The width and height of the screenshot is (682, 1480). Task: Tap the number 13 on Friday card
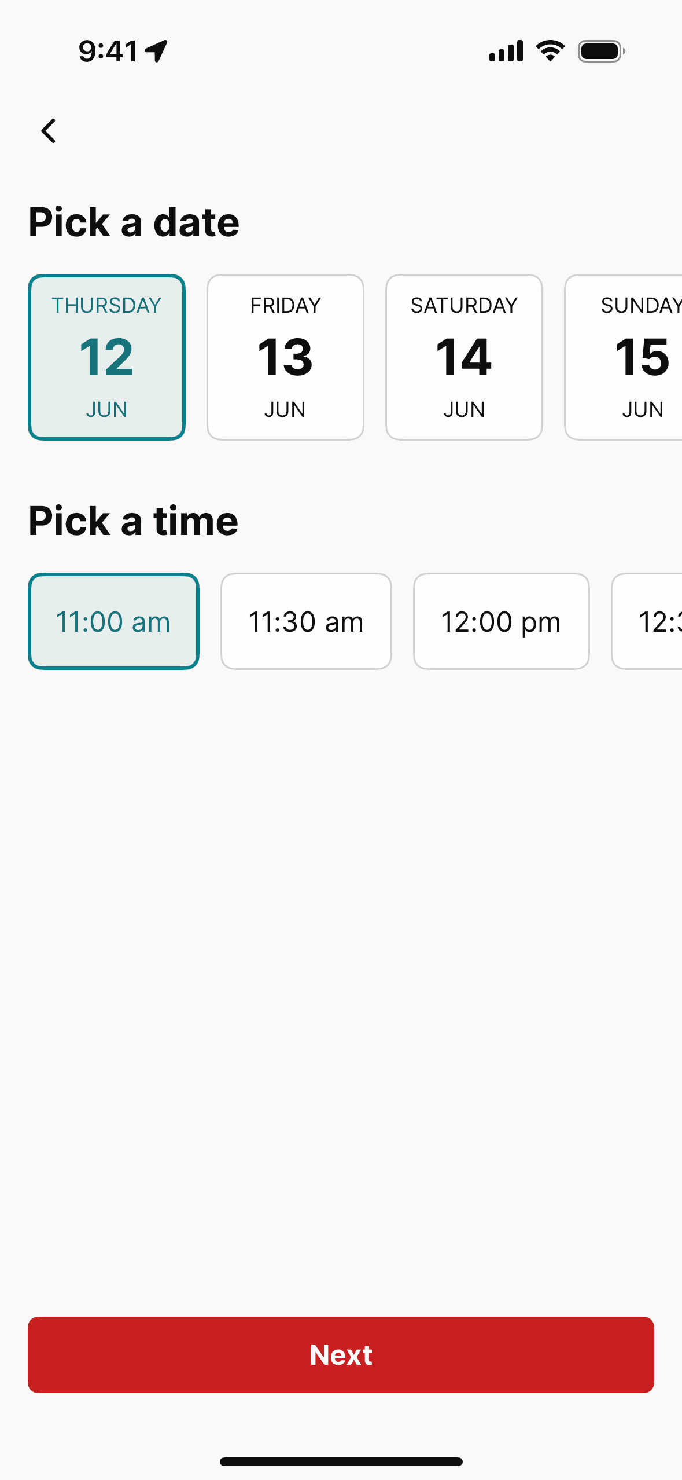[x=285, y=357]
